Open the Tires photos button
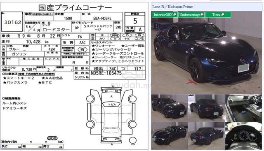Viewport: 264px width, 151px height. (218, 15)
